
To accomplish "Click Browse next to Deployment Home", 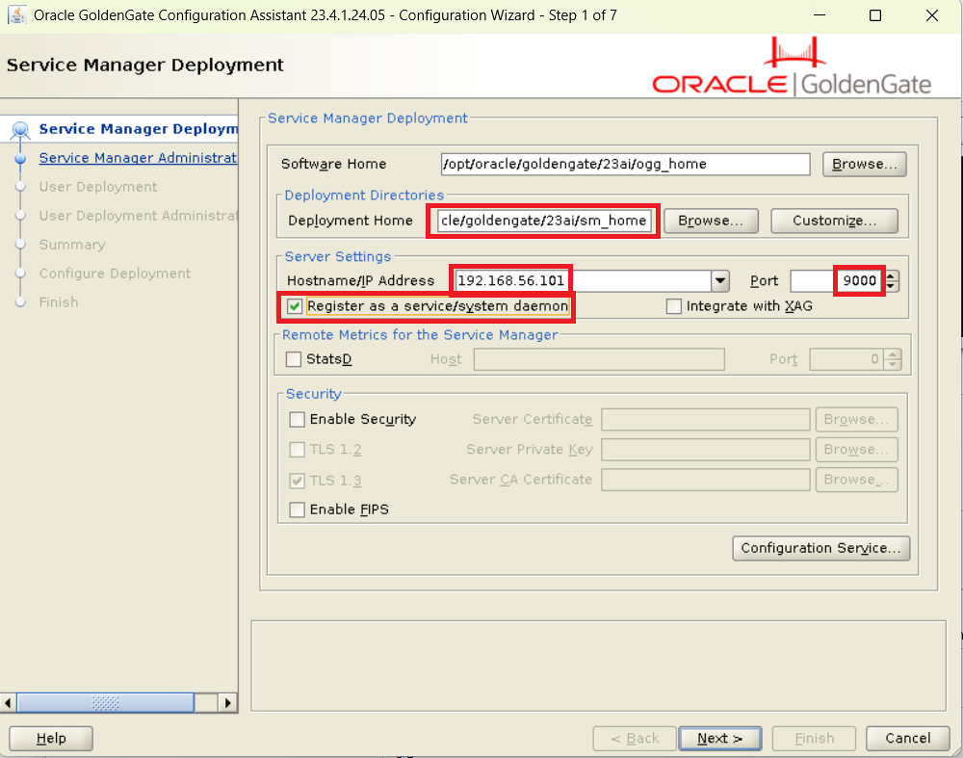I will 711,221.
